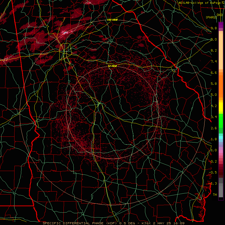This screenshot has width=225, height=225.
Task: Click the 9.8 value on color scale
Action: click(214, 28)
